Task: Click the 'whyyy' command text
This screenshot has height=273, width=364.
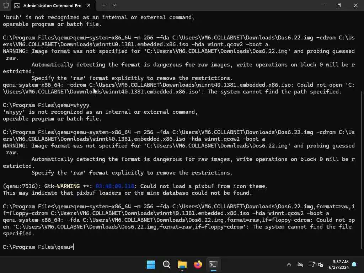Action: click(x=81, y=105)
